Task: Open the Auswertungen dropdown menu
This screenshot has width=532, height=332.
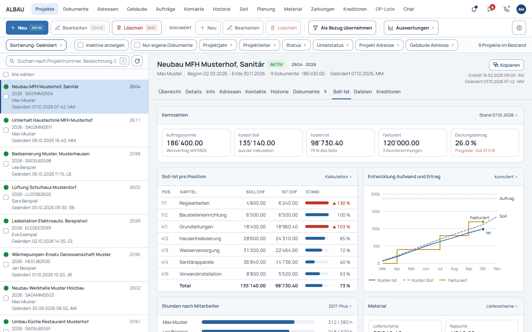Action: [x=411, y=28]
